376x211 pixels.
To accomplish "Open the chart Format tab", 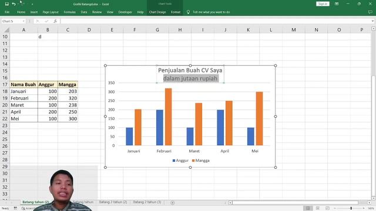I will coord(176,12).
